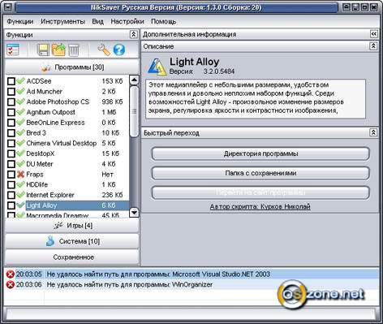The height and width of the screenshot is (324, 383).
Task: Check the Chimera Virtual Desktop checkbox
Action: (x=11, y=144)
